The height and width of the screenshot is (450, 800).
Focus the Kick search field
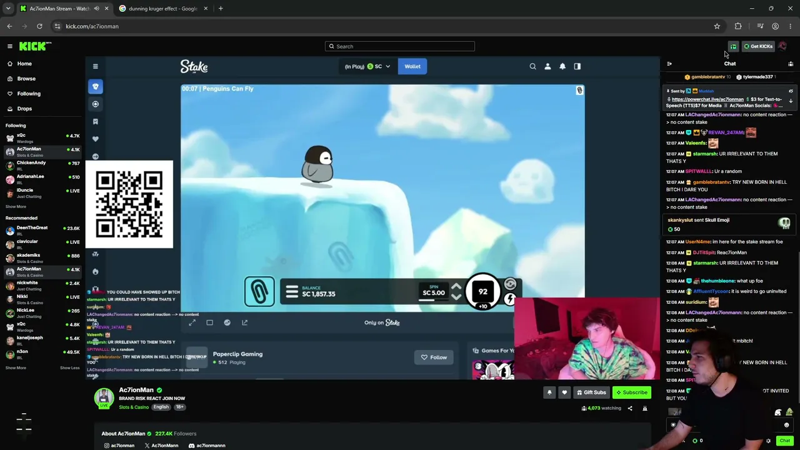coord(400,46)
